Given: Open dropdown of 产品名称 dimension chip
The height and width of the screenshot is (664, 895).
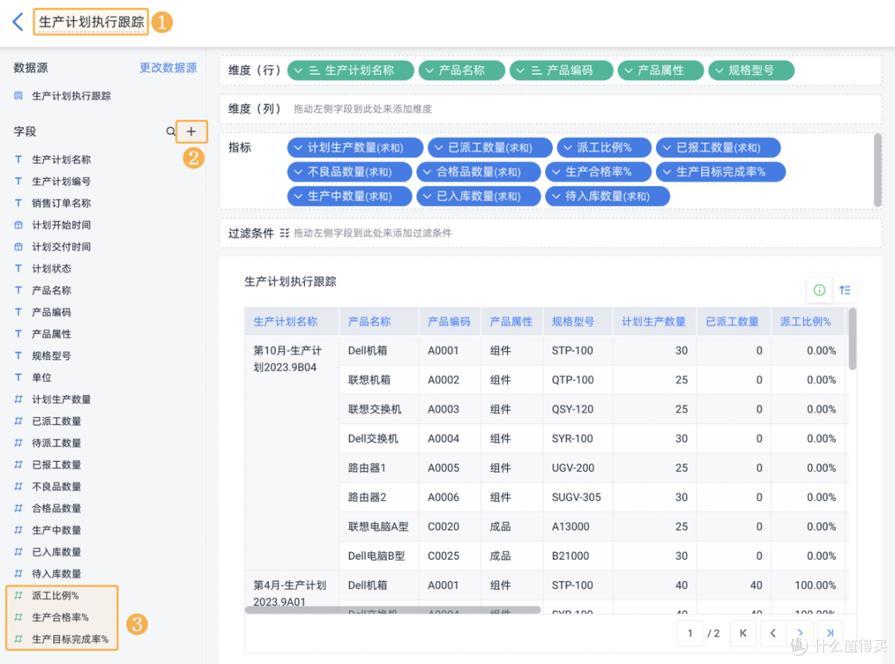Looking at the screenshot, I should pos(429,70).
